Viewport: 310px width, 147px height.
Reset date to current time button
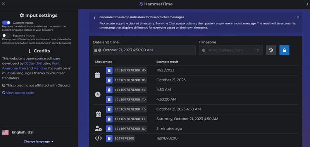271,50
